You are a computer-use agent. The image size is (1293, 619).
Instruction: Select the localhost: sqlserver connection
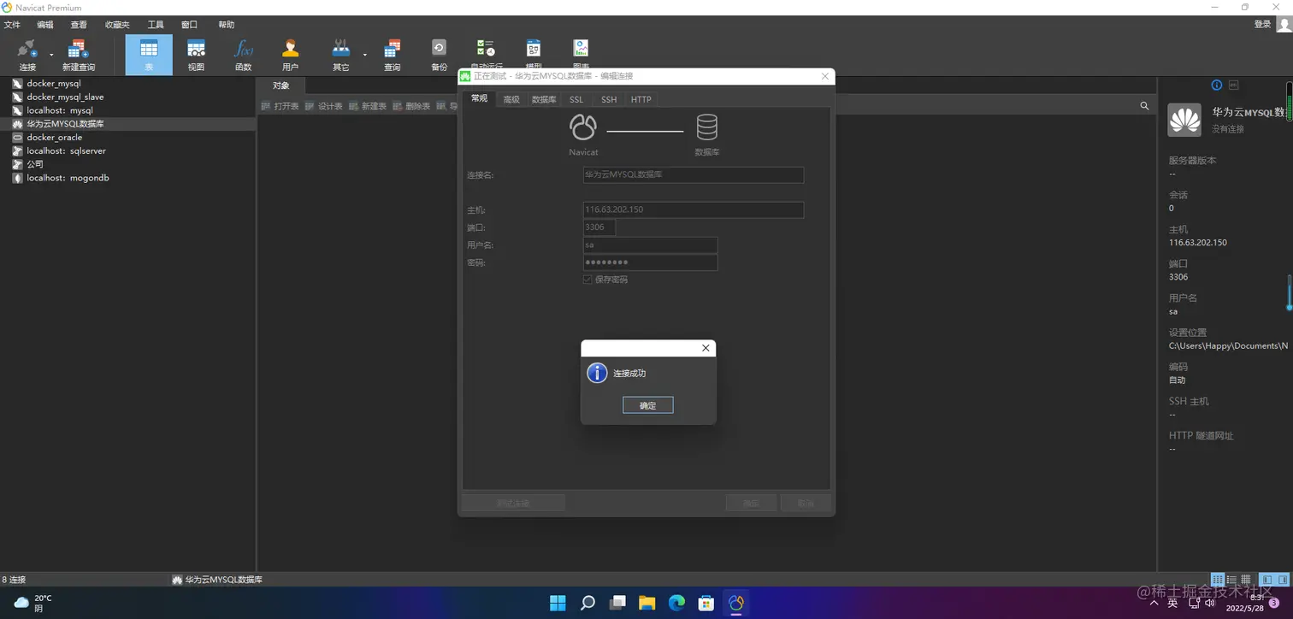(x=66, y=150)
